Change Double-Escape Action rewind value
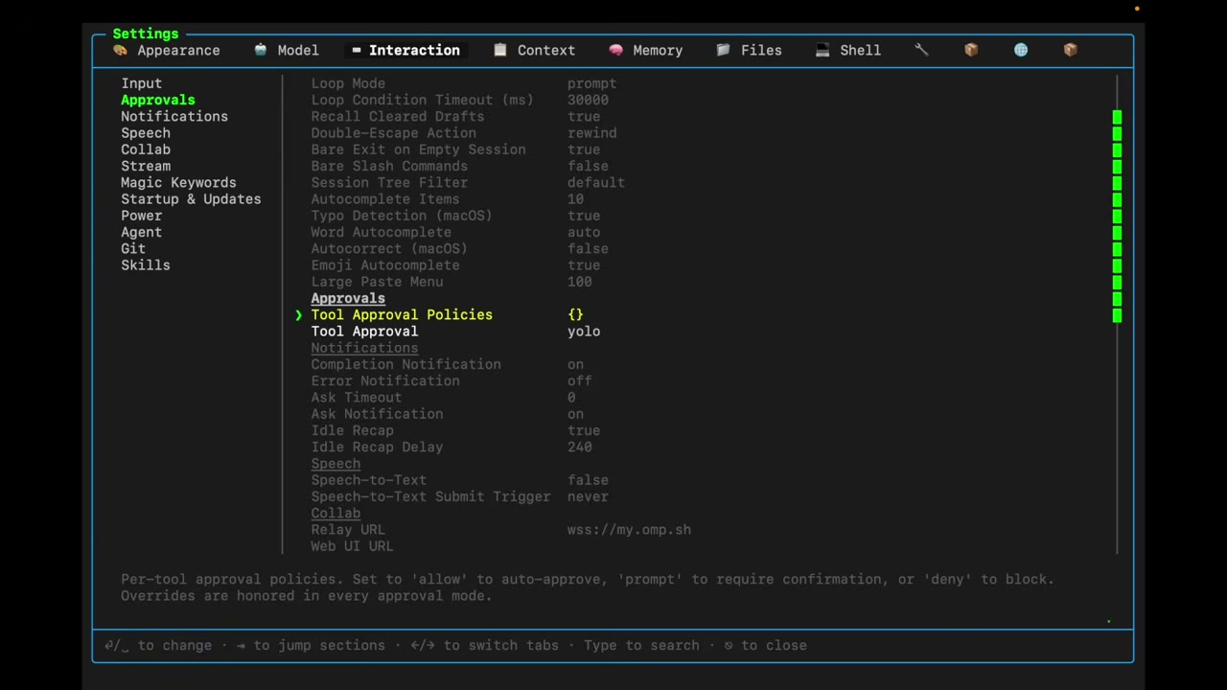 pos(591,133)
